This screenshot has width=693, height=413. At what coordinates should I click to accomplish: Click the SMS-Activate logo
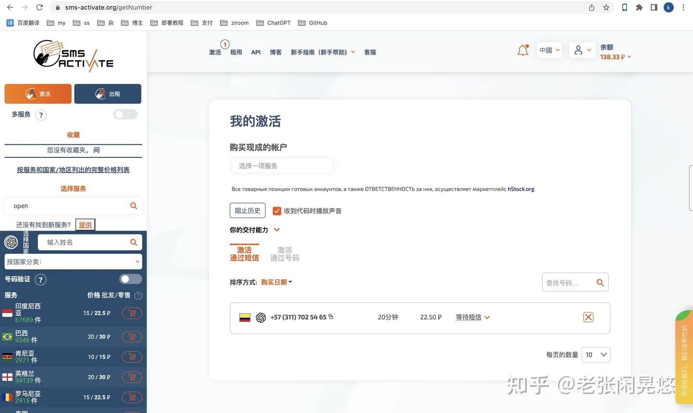click(73, 54)
